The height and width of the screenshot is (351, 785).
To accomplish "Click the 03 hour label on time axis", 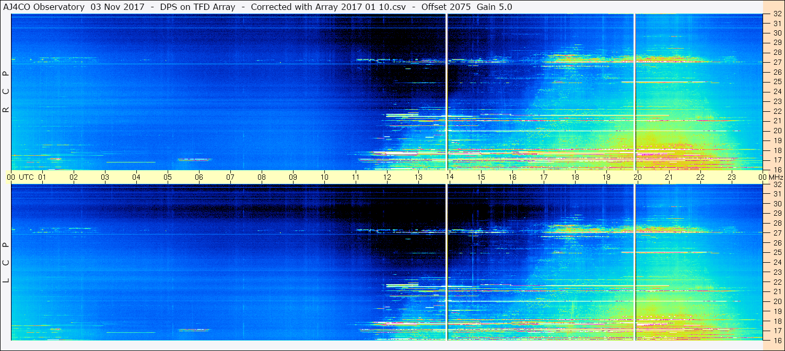I will [105, 177].
